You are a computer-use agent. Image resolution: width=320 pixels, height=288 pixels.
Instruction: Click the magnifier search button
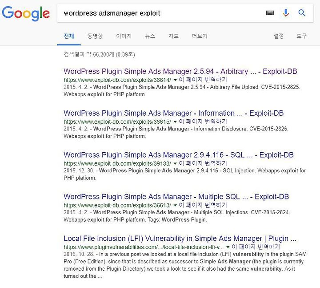point(302,13)
